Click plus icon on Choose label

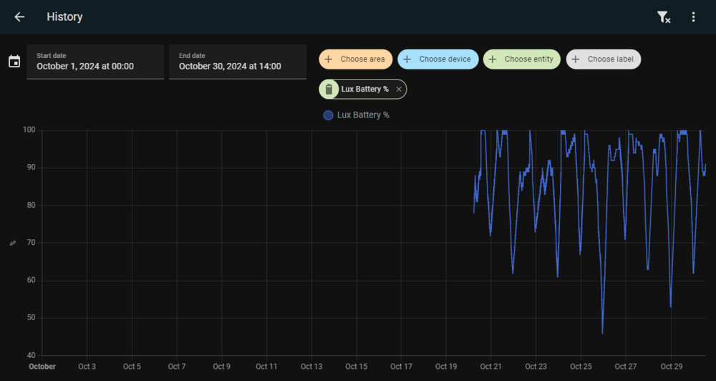tap(576, 59)
